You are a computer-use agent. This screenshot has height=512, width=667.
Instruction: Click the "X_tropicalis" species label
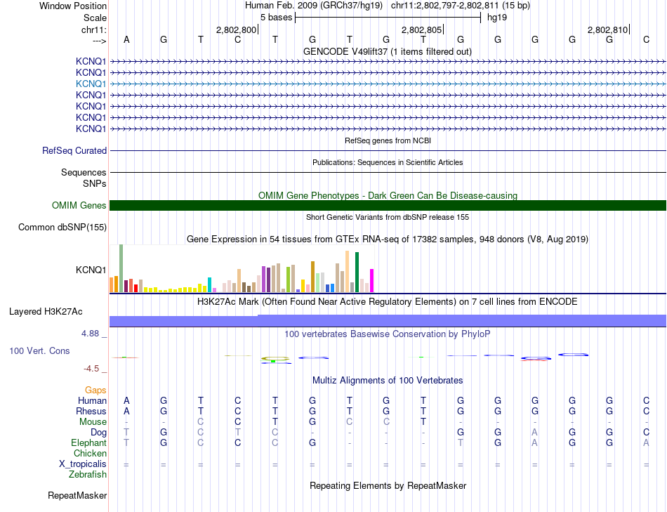pyautogui.click(x=83, y=464)
